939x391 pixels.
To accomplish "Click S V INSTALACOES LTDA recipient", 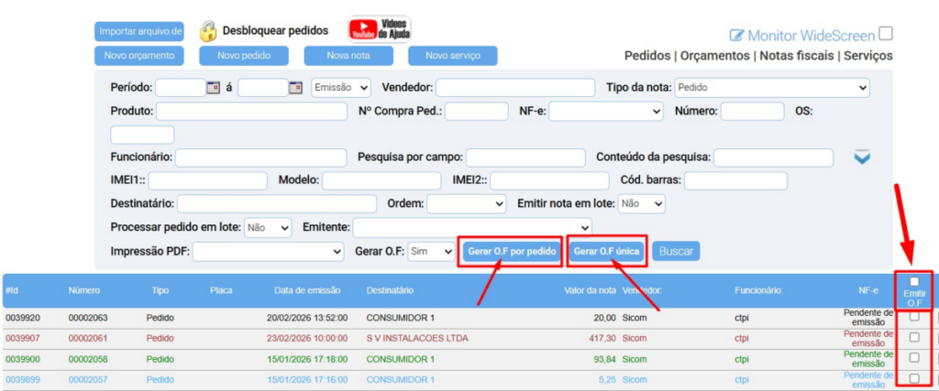I will [417, 339].
